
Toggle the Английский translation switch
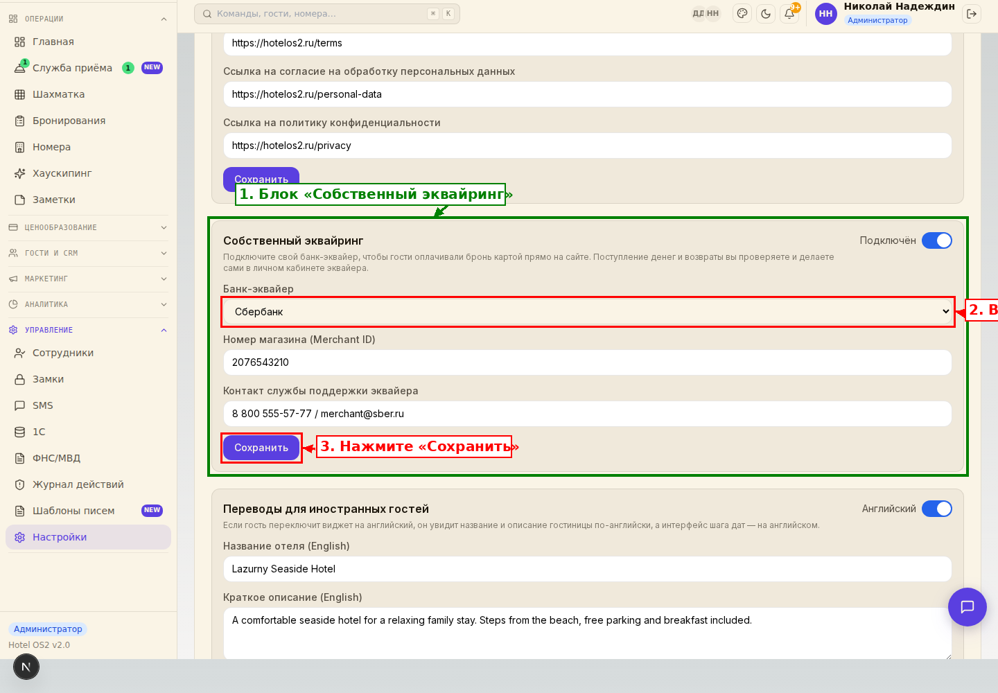[937, 509]
